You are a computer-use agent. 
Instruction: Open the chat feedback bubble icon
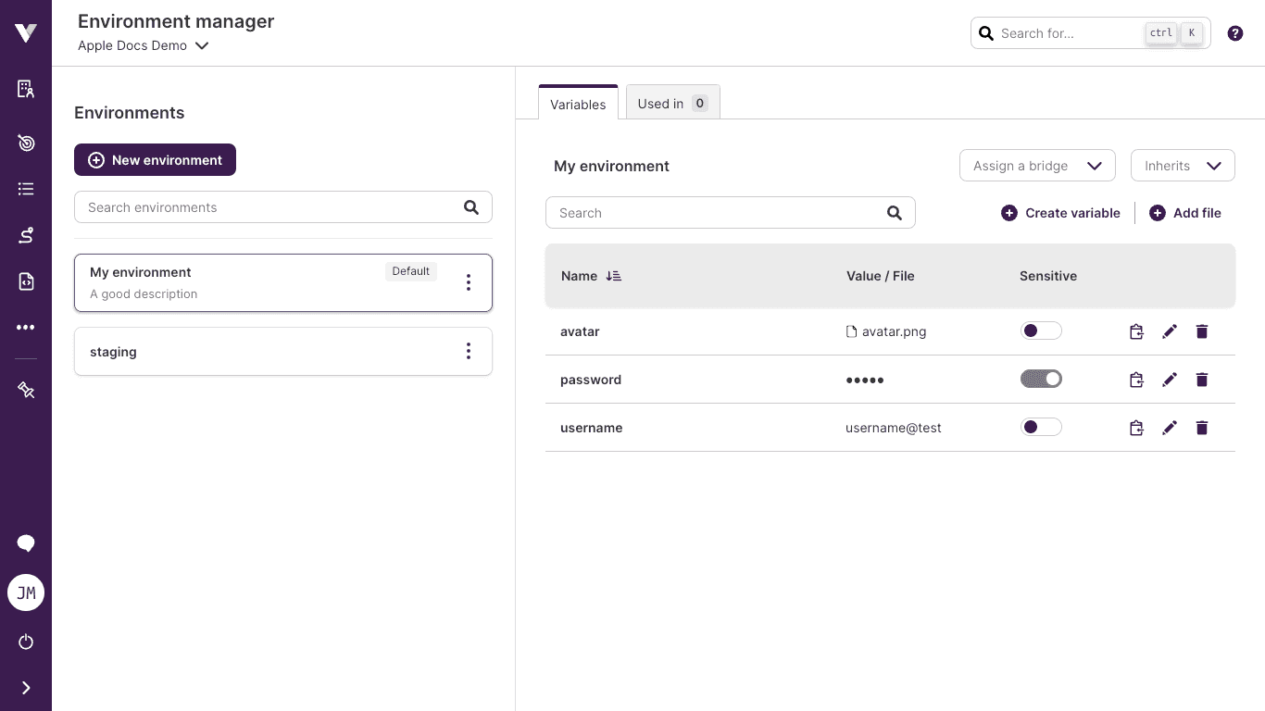click(x=26, y=543)
